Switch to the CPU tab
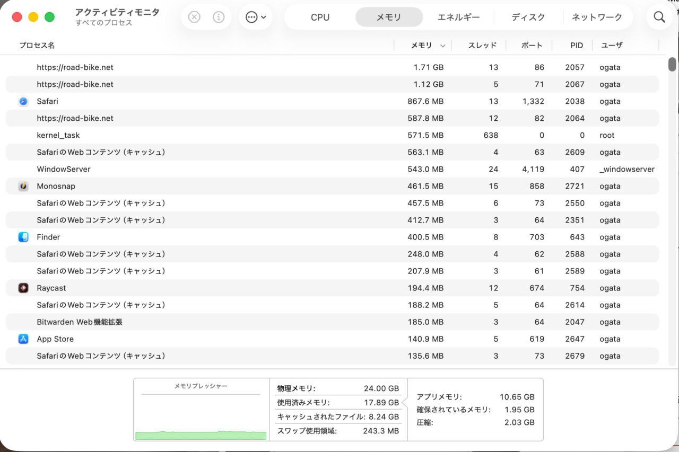Screen dimensions: 679x452 (320, 17)
